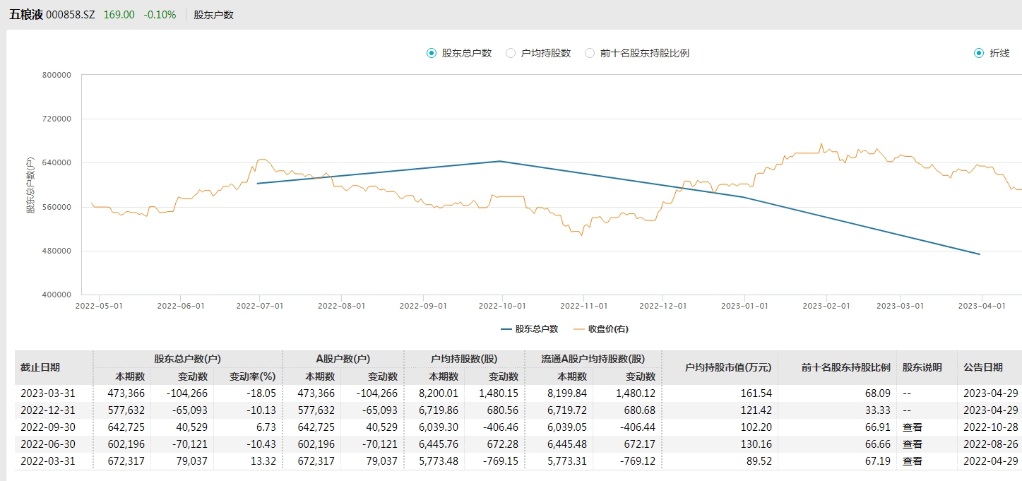1022x481 pixels.
Task: Click the 股东总户数(户) y-axis title
Action: [31, 184]
